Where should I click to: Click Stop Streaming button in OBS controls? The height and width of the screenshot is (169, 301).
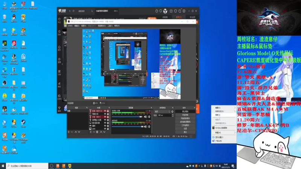(185, 112)
